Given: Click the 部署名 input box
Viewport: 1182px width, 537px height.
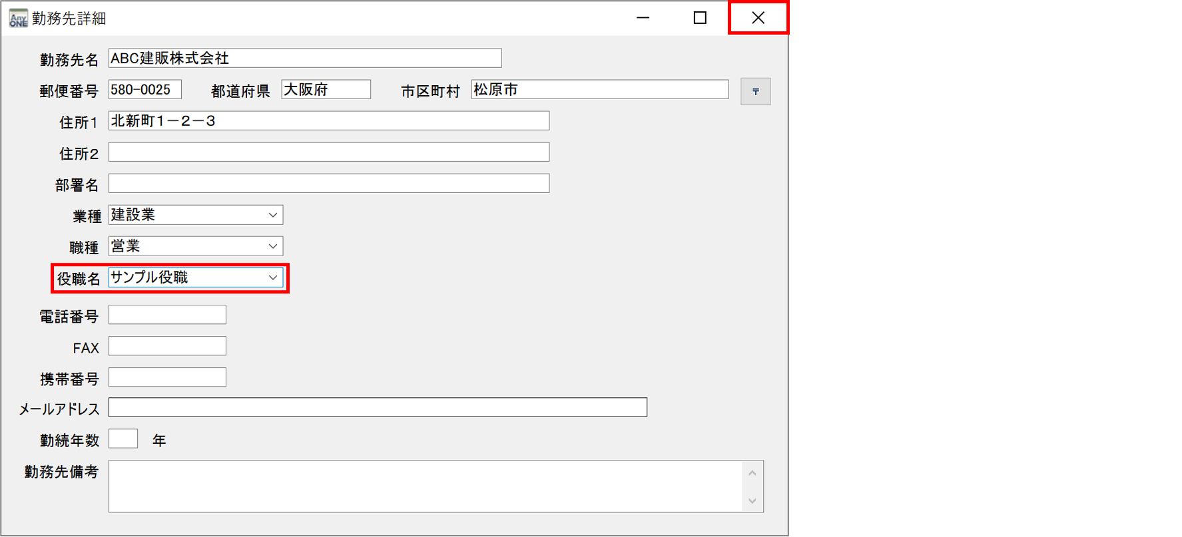Looking at the screenshot, I should (x=328, y=184).
